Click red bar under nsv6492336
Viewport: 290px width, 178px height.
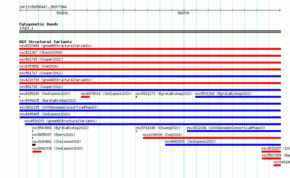click(37, 152)
